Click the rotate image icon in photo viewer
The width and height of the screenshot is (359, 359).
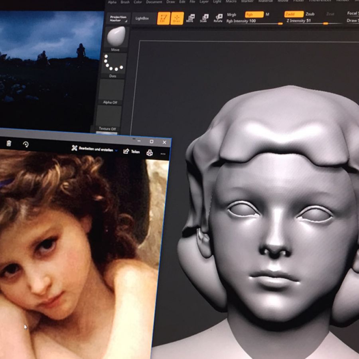coord(26,144)
